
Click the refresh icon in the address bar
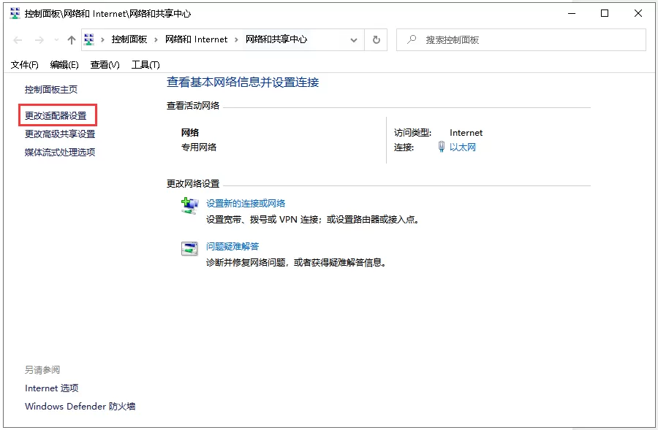[x=375, y=39]
